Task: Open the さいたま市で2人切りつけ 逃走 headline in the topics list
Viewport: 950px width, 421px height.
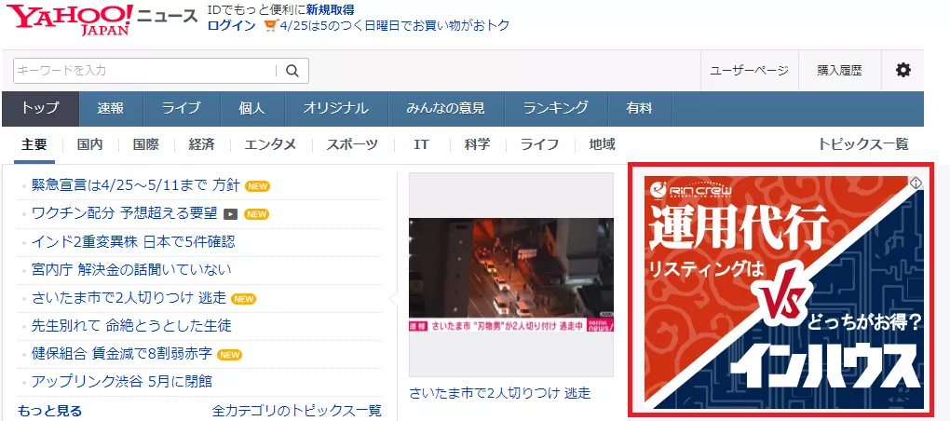Action: (x=129, y=298)
